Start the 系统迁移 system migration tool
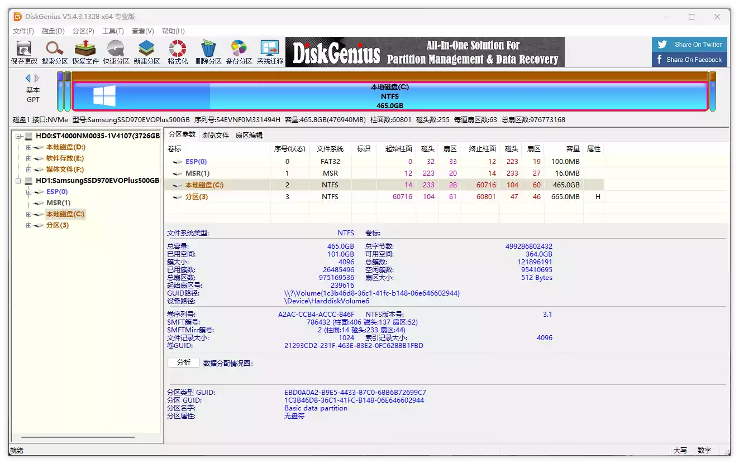The image size is (739, 464). pos(270,52)
